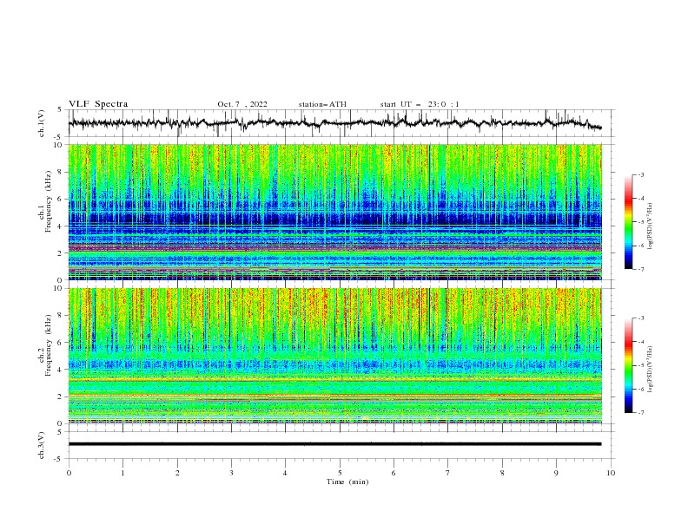This screenshot has height=531, width=688.
Task: Click the ch.2 spectrogram plot area
Action: 334,356
